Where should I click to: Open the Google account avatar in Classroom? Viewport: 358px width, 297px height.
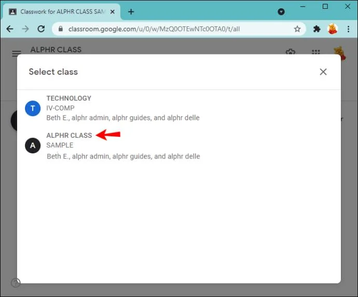340,53
